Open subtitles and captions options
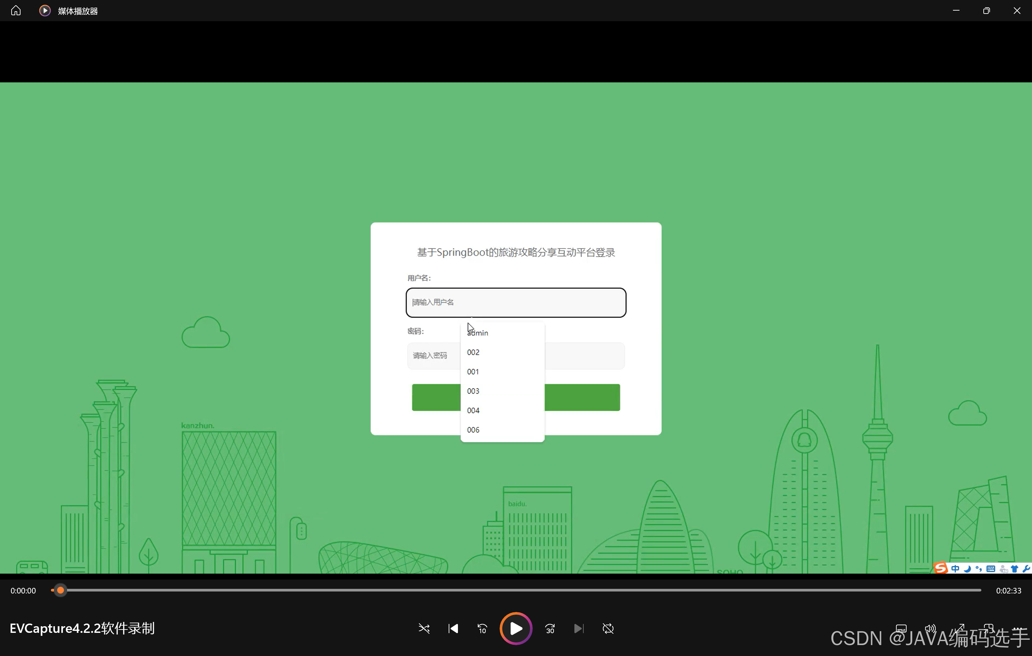The image size is (1032, 656). (x=901, y=628)
